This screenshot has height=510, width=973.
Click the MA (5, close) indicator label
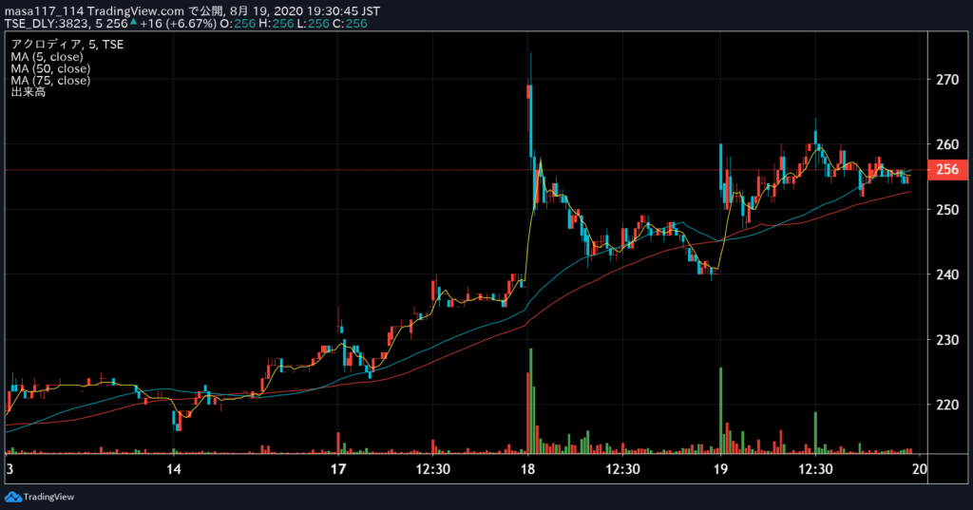[47, 56]
